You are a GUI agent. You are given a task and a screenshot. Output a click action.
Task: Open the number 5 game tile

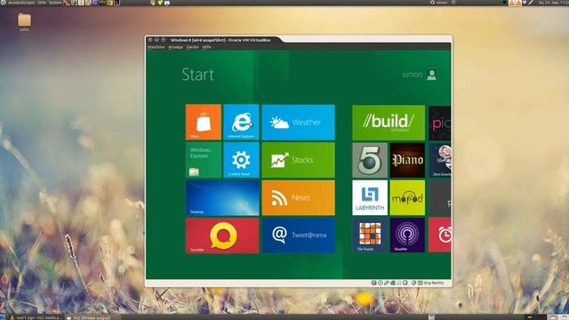point(370,160)
